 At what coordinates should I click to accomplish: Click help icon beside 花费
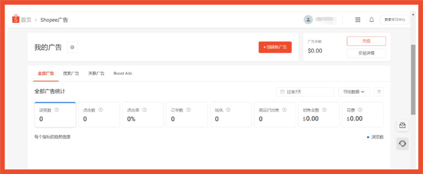click(x=360, y=110)
